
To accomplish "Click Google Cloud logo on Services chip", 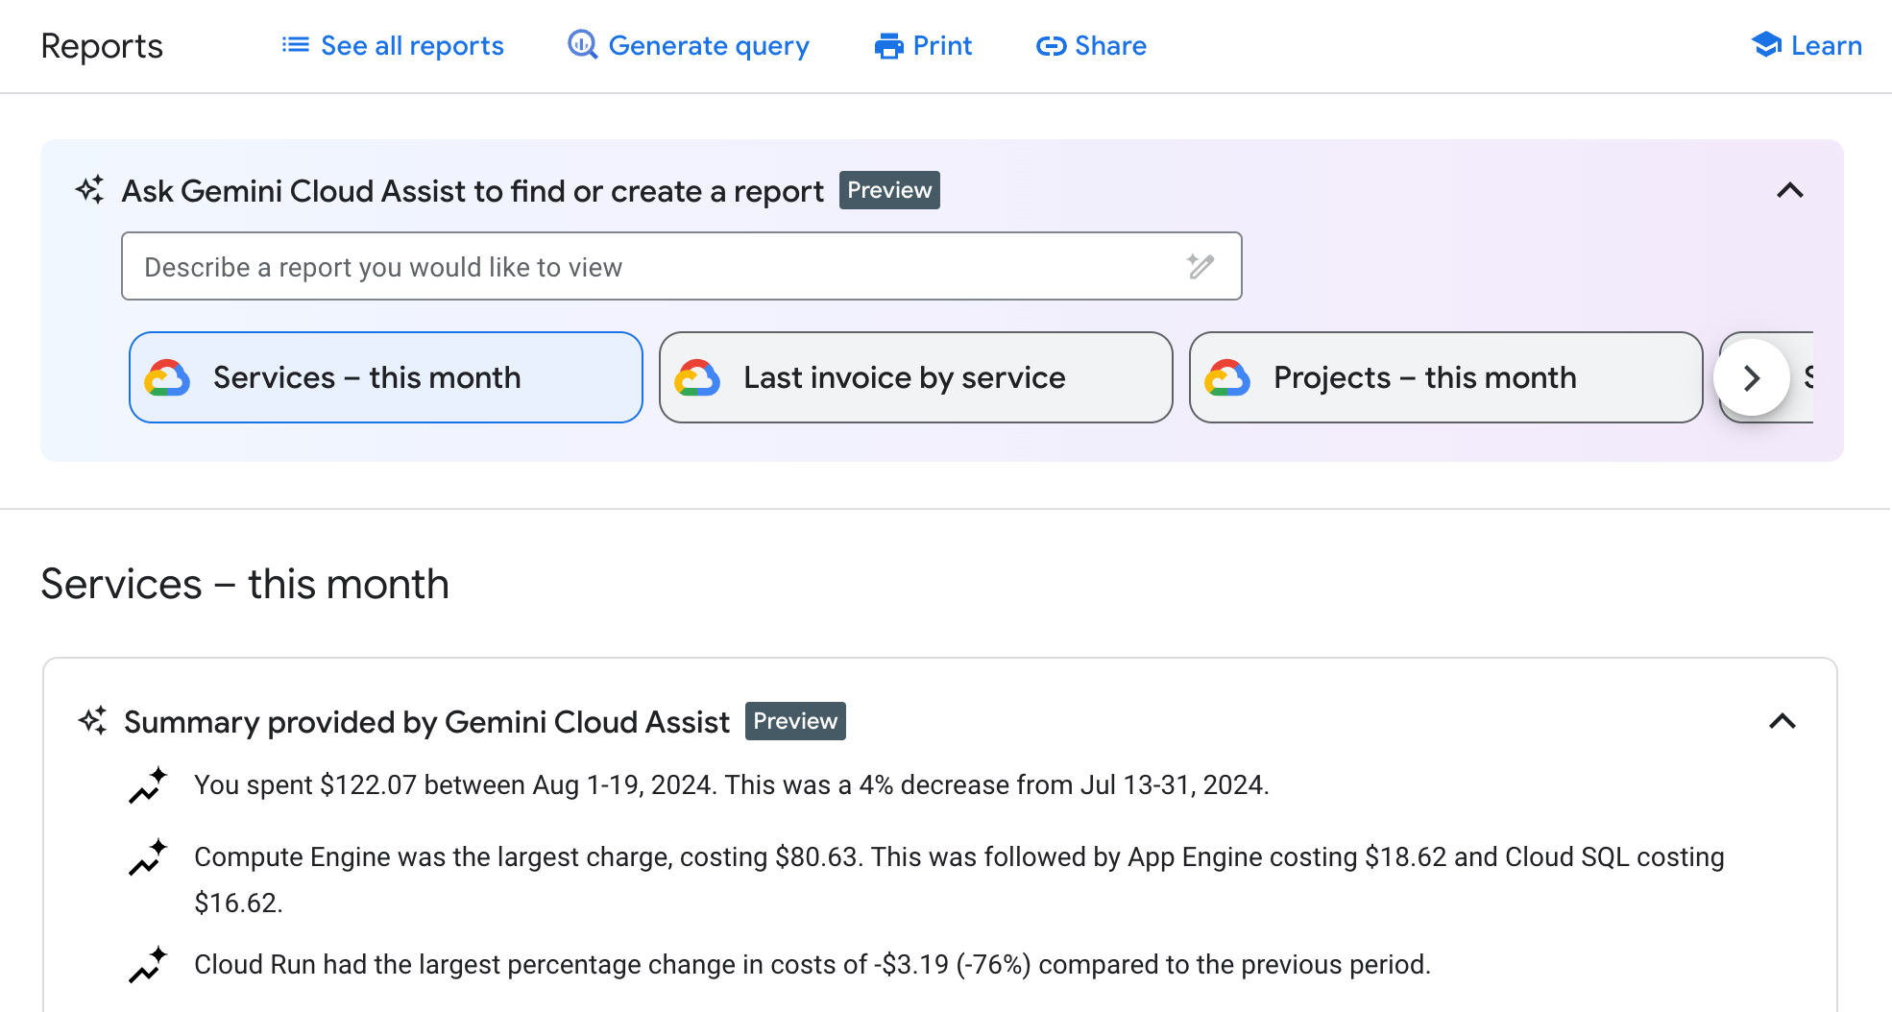I will 167,378.
